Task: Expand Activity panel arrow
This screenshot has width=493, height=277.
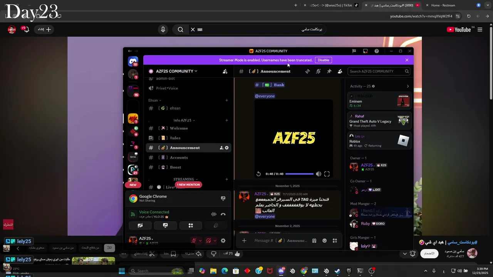Action: click(408, 86)
